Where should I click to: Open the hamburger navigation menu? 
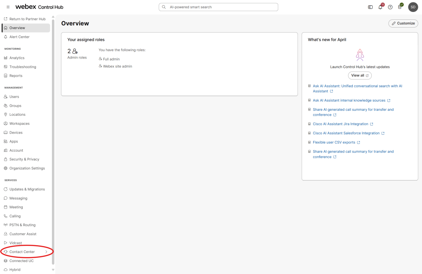8,7
